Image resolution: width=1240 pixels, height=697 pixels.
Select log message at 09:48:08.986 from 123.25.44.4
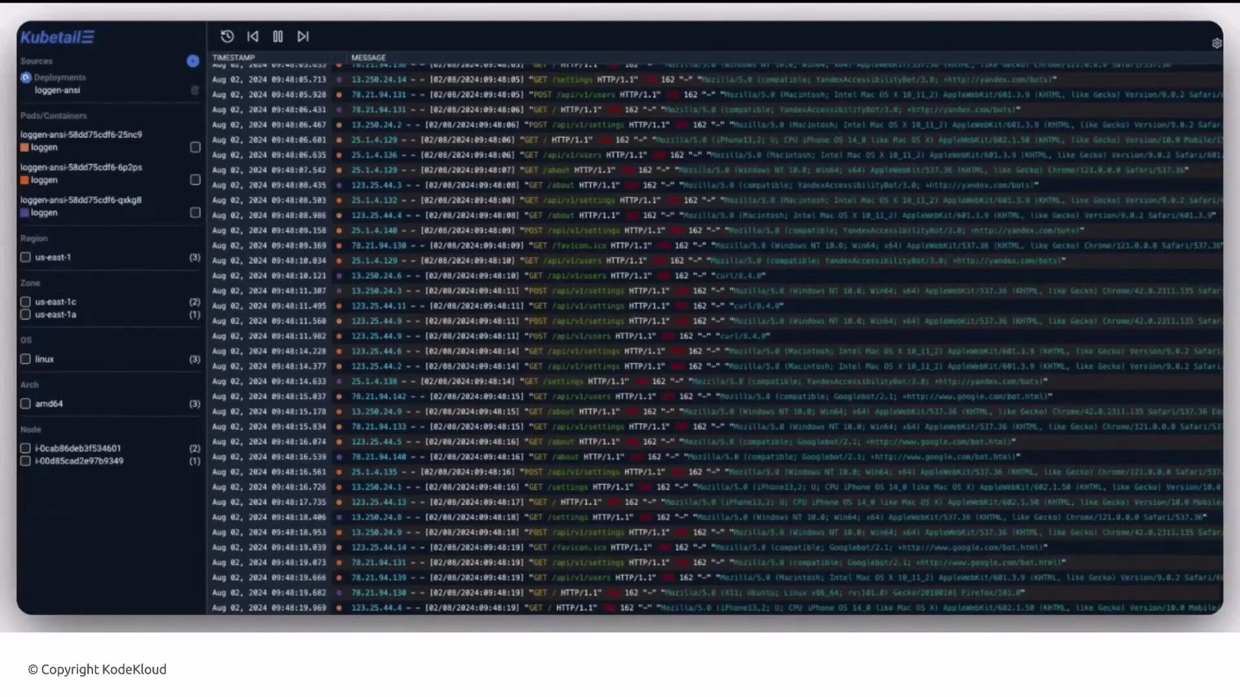783,216
